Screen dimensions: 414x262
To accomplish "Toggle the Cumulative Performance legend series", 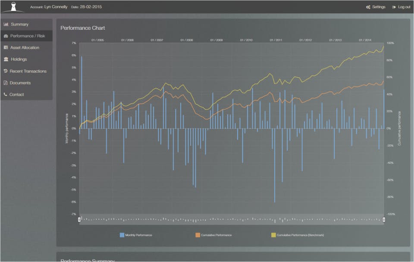I will (213, 235).
